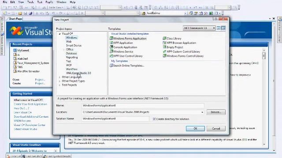
Task: Open the MyGame1 recent project
Action: click(21, 50)
